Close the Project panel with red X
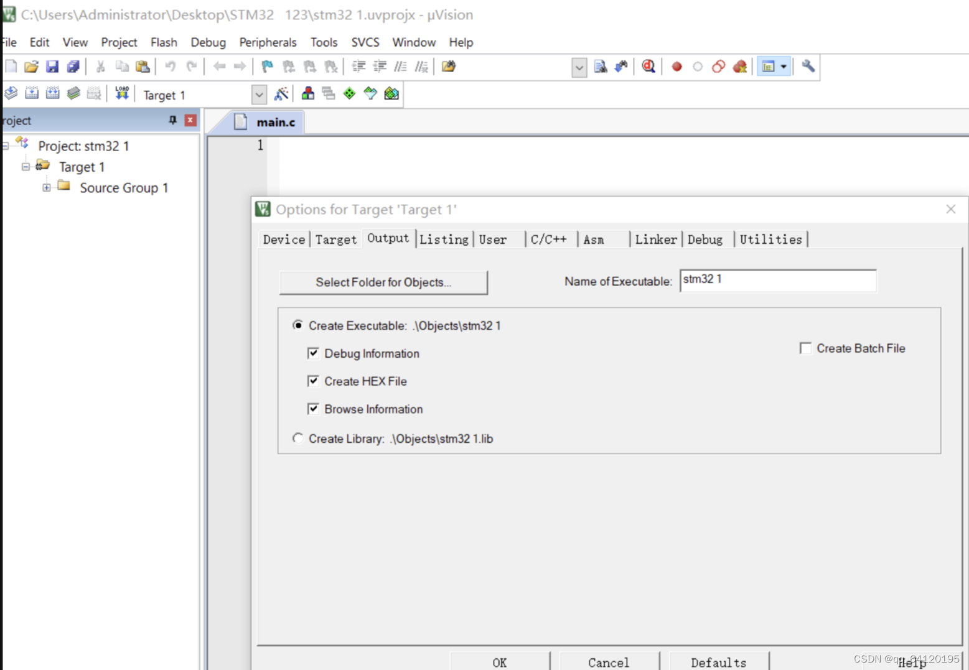Screen dimensions: 969x670 [190, 120]
